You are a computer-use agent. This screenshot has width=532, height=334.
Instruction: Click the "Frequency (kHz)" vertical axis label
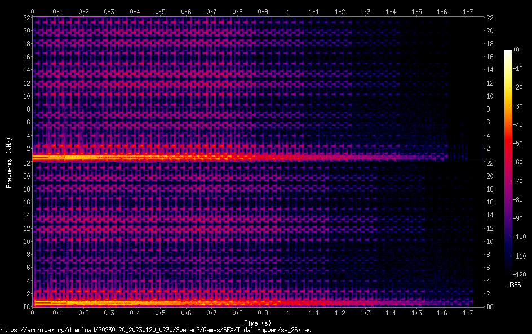click(9, 162)
